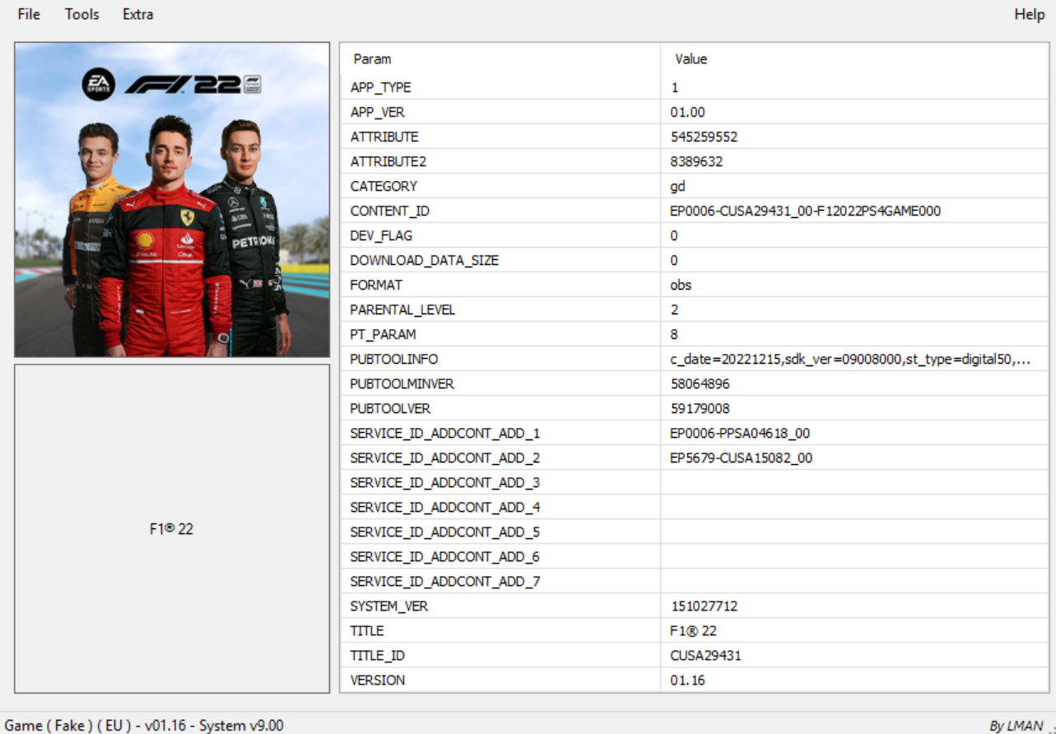Image resolution: width=1056 pixels, height=734 pixels.
Task: Open the Tools menu
Action: tap(82, 14)
